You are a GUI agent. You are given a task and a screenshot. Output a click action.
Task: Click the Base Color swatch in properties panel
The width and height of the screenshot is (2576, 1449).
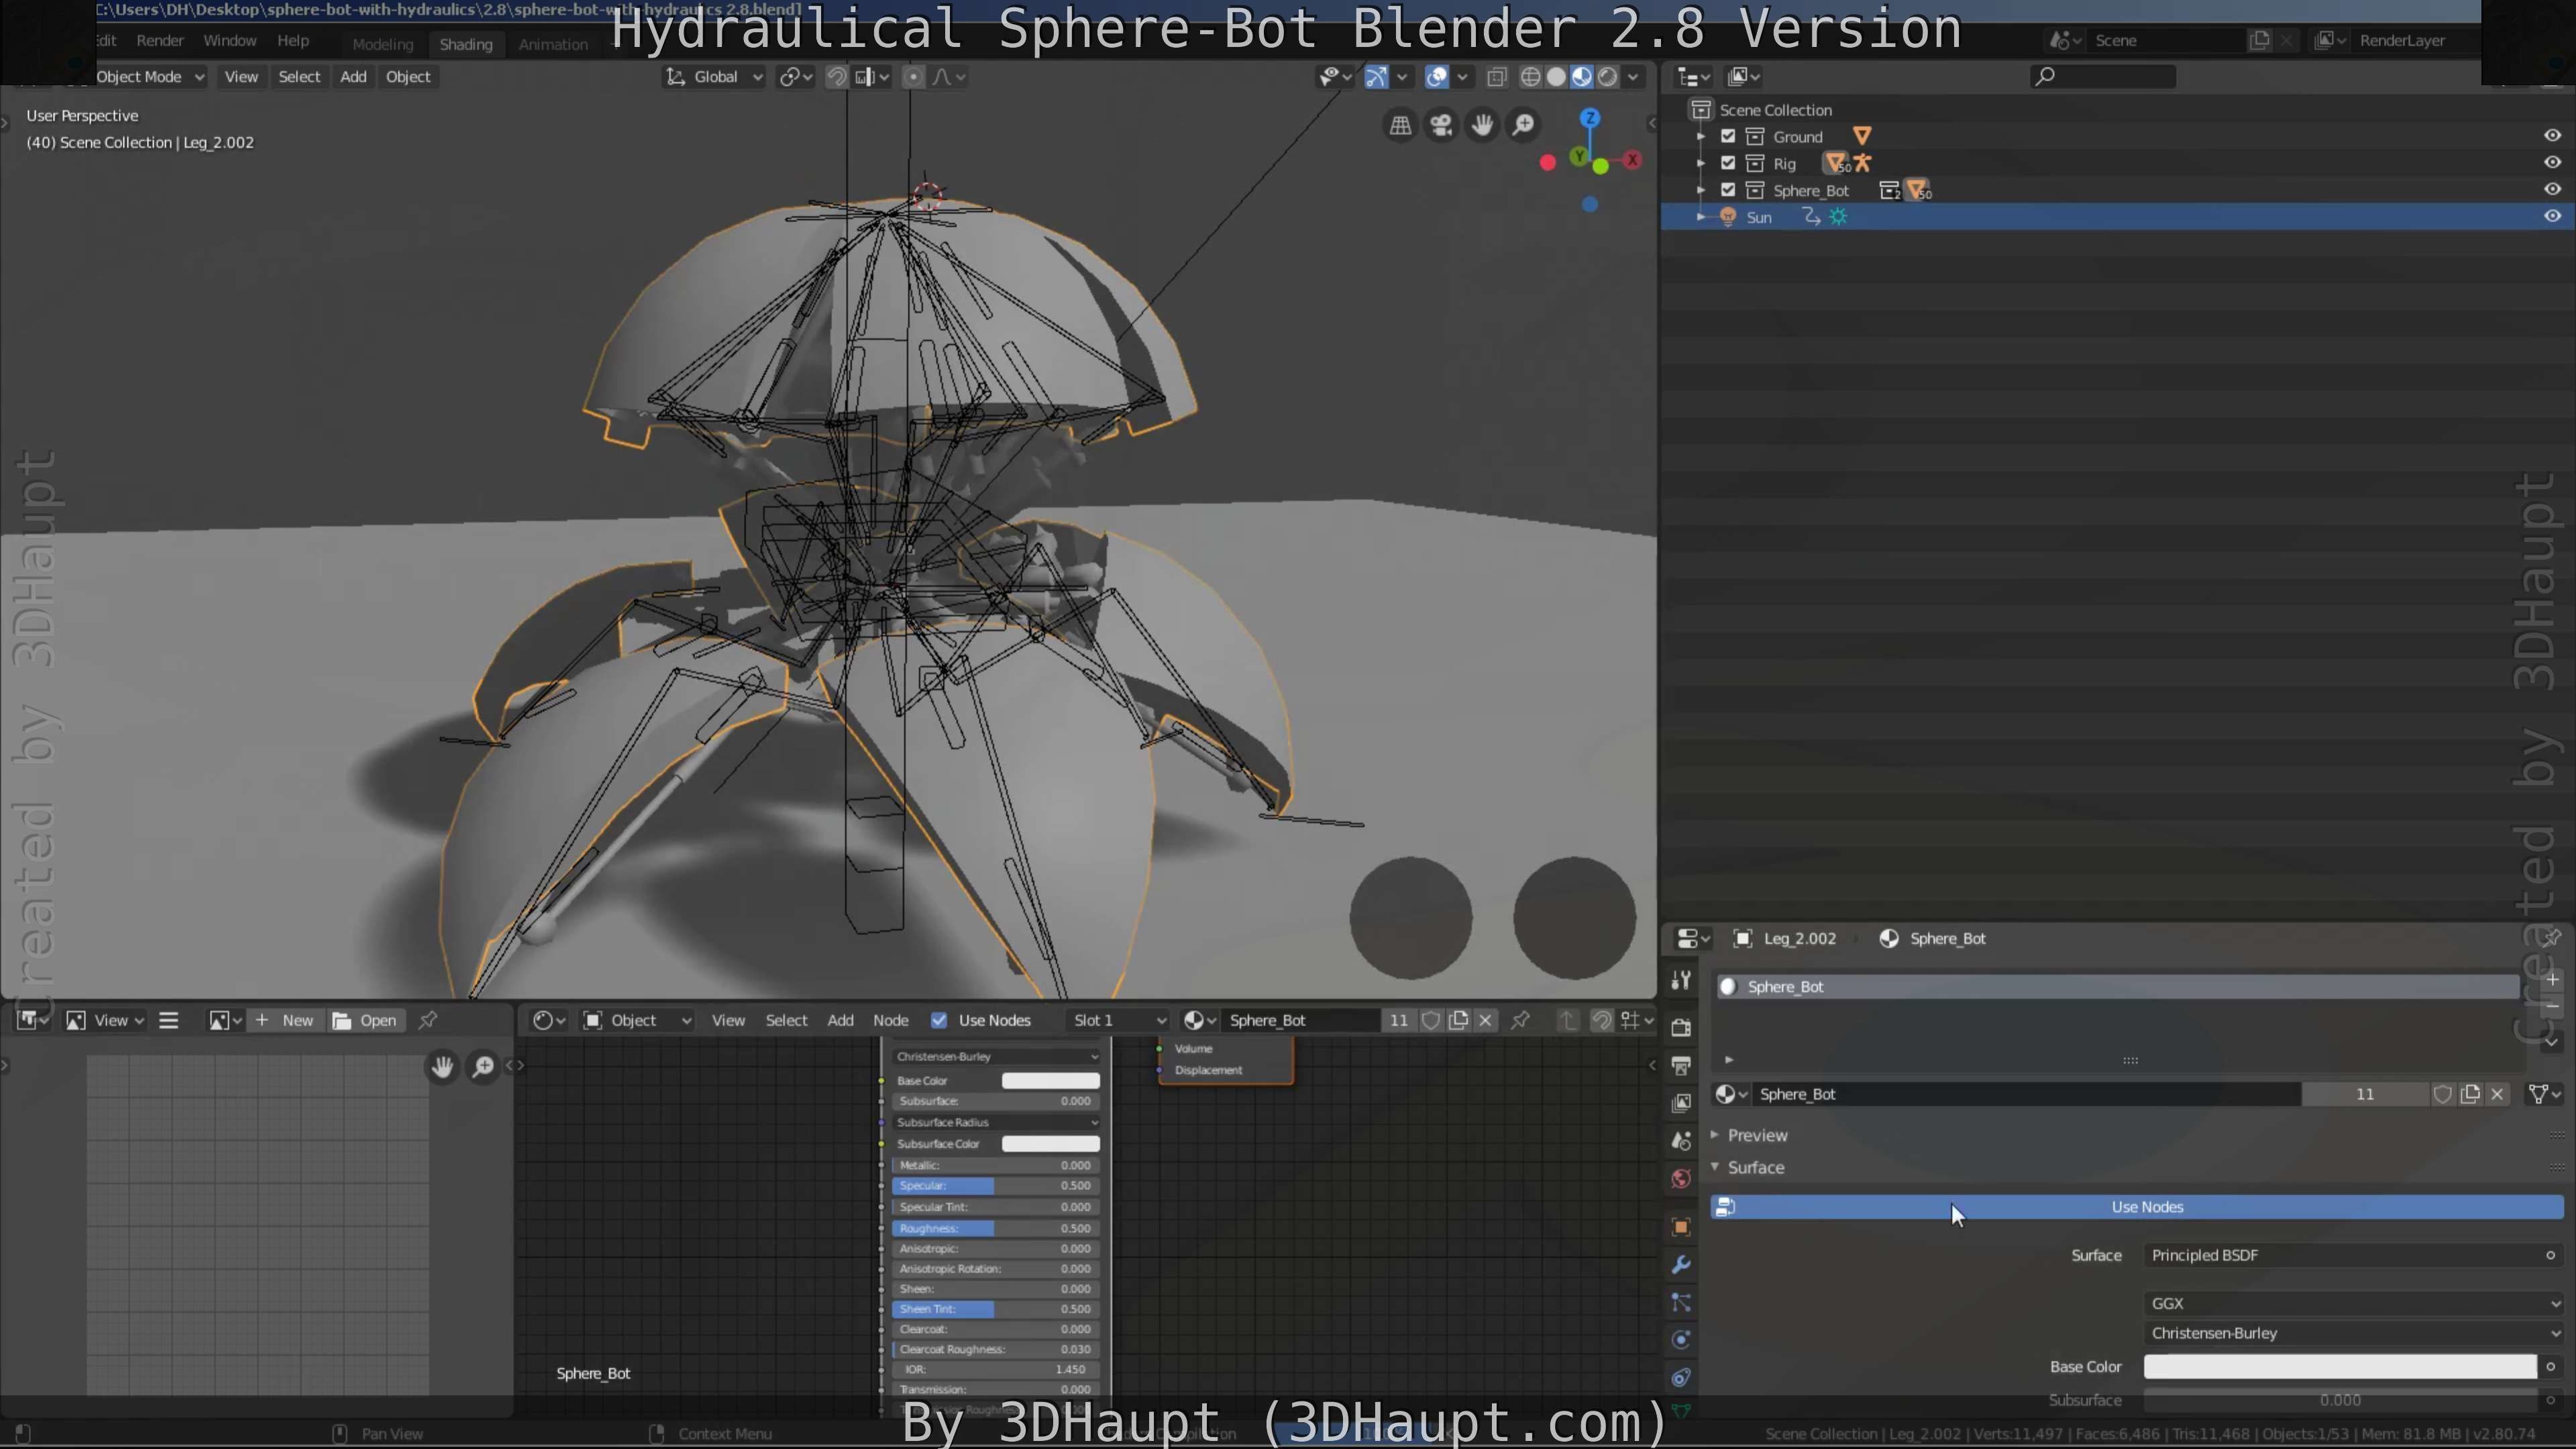pos(2340,1367)
